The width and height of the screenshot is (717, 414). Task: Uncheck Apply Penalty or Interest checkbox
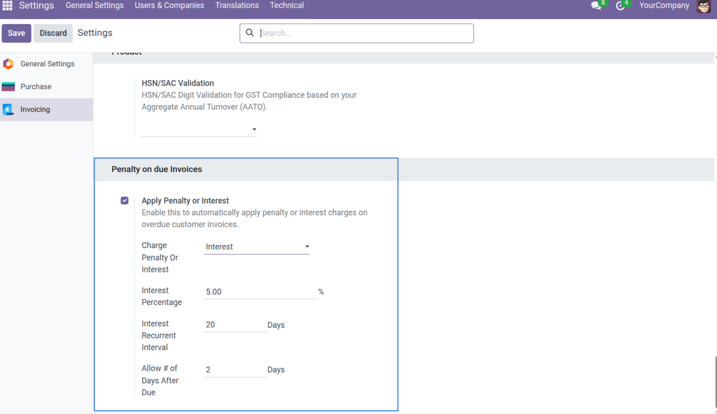pyautogui.click(x=124, y=200)
